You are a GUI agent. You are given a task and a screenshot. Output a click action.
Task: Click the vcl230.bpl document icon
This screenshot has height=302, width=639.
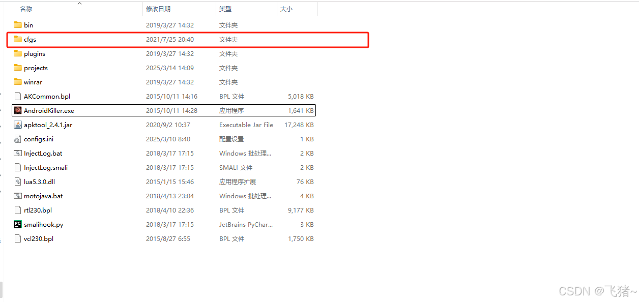point(17,238)
